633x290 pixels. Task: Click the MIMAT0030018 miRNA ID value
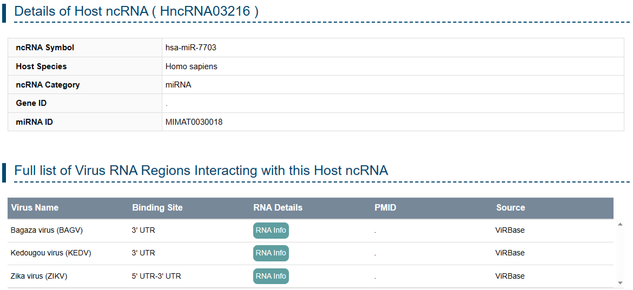coord(194,122)
